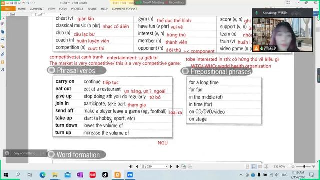Image resolution: width=320 pixels, height=180 pixels.
Task: Open the Attachments paperclip panel
Action: click(3, 54)
